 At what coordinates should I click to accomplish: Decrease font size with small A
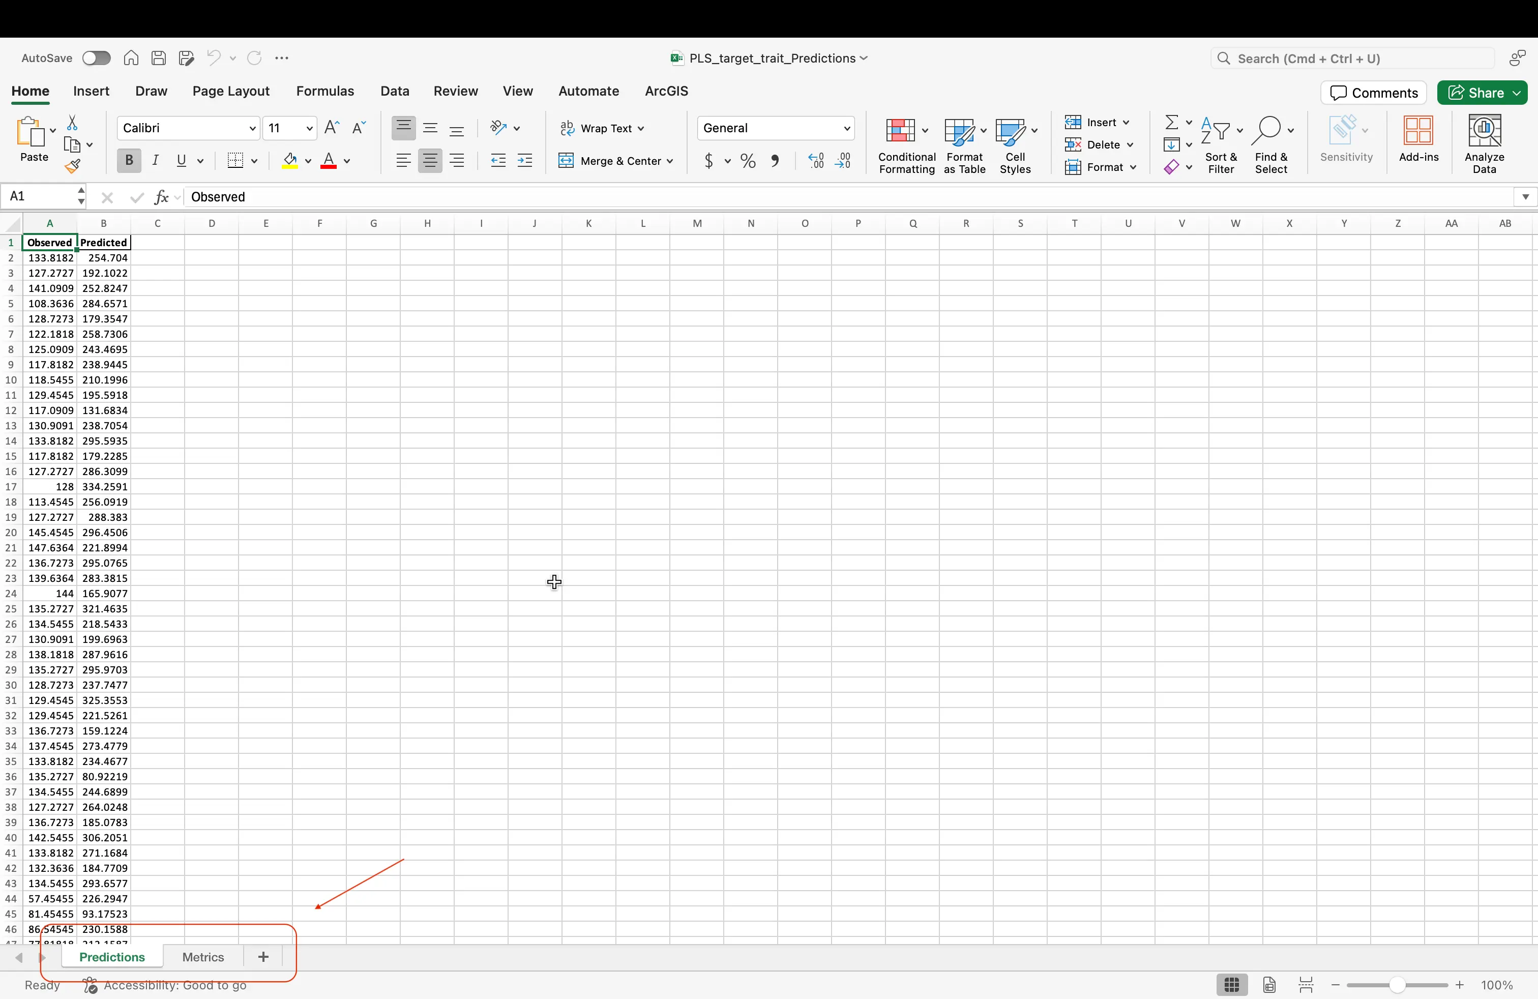pyautogui.click(x=359, y=128)
